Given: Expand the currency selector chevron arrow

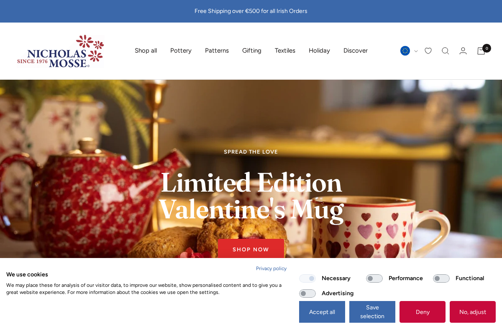Looking at the screenshot, I should (416, 51).
